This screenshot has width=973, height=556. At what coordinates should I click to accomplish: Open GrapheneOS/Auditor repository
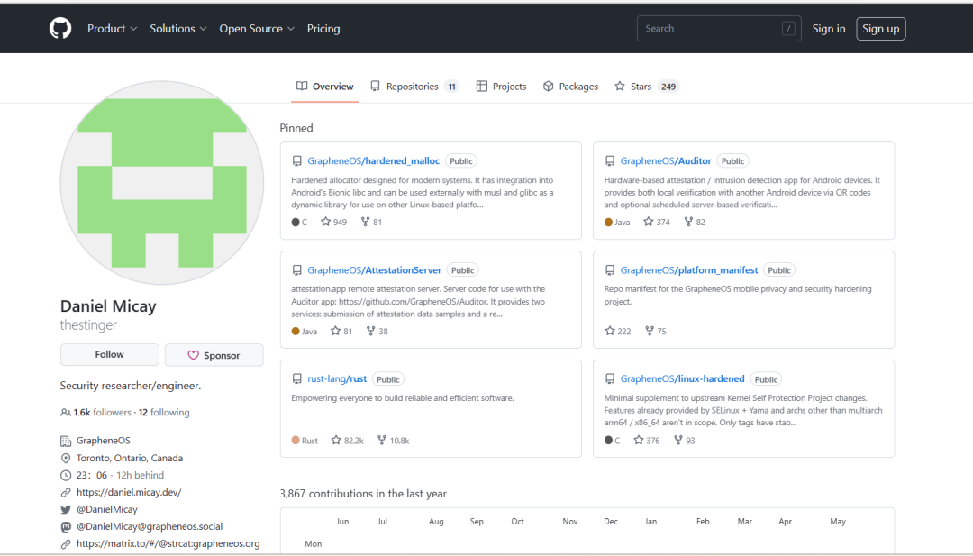[666, 160]
